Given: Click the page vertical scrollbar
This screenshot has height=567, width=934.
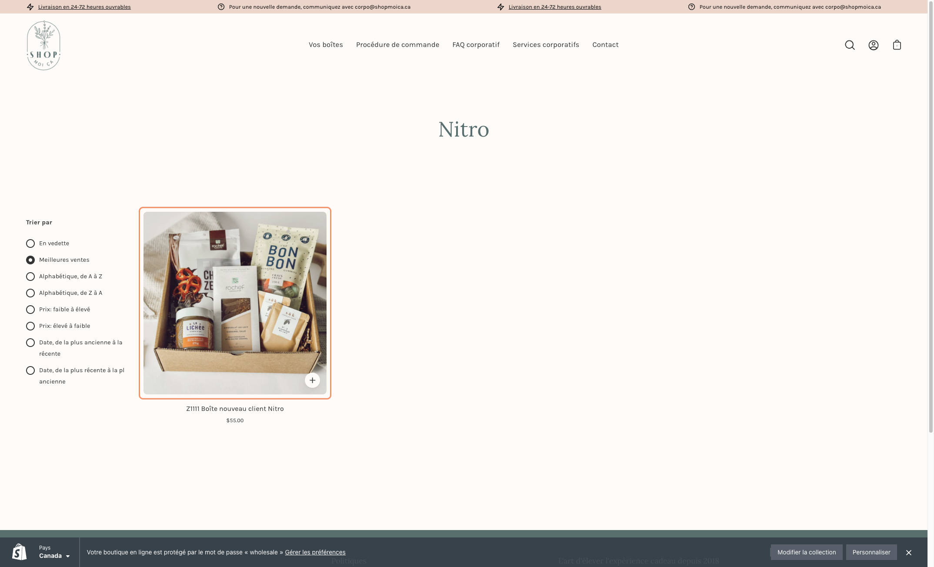Looking at the screenshot, I should click(931, 217).
